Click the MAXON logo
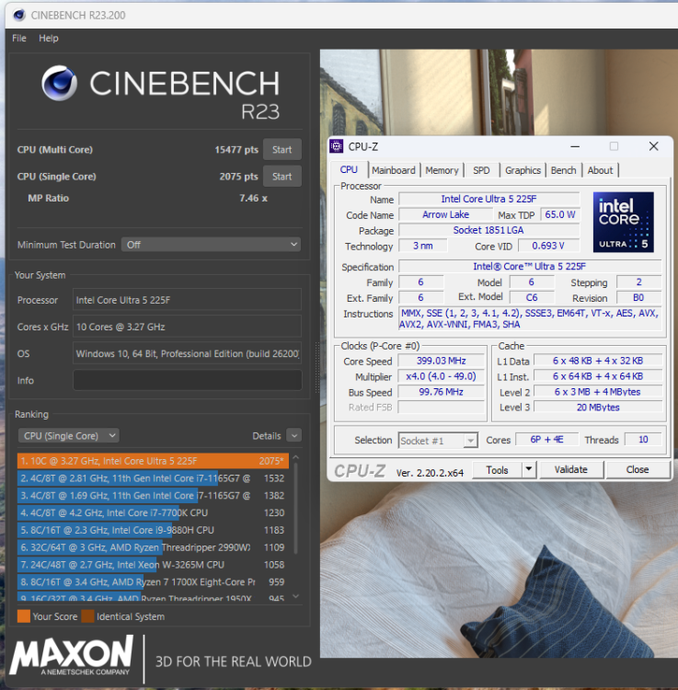678x690 pixels. pyautogui.click(x=72, y=655)
